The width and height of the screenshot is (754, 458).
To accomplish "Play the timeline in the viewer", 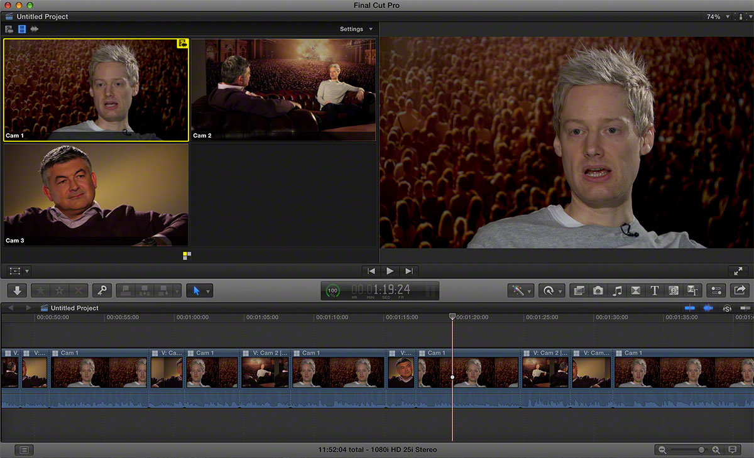I will (390, 271).
